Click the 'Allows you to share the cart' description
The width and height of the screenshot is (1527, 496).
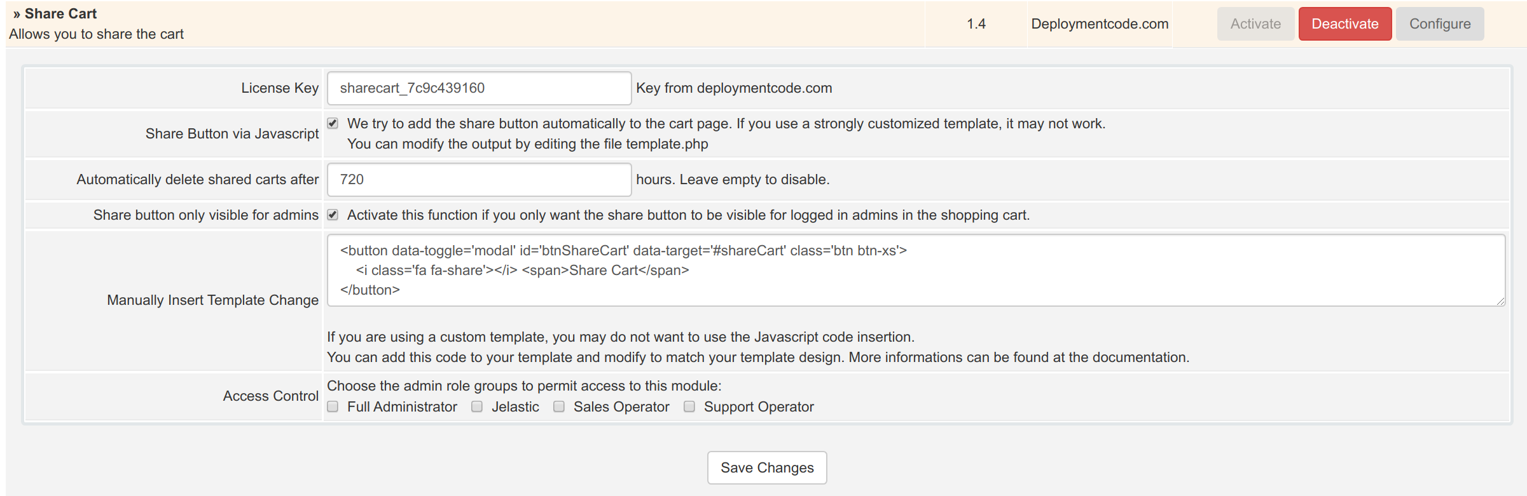[x=96, y=34]
